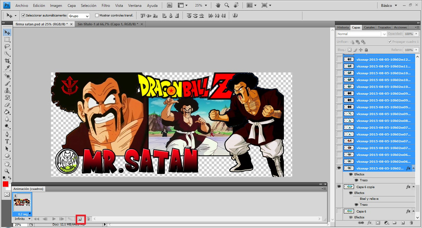Select the Trazados panel tab

point(384,27)
